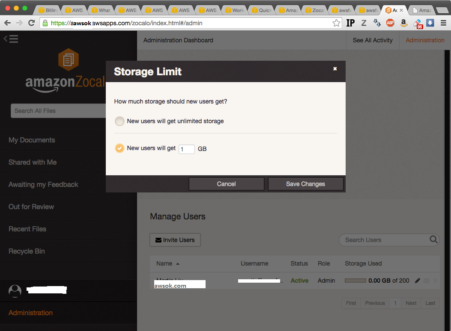Click the Username column header
The width and height of the screenshot is (451, 331).
click(x=254, y=263)
